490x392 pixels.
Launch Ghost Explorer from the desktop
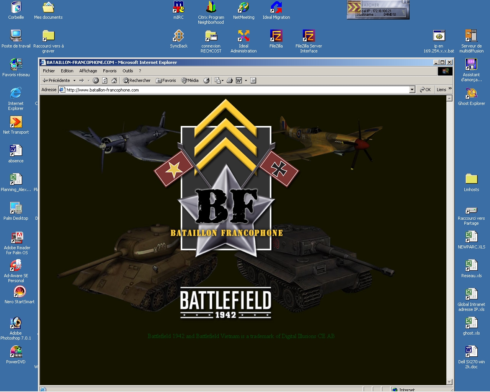[471, 96]
